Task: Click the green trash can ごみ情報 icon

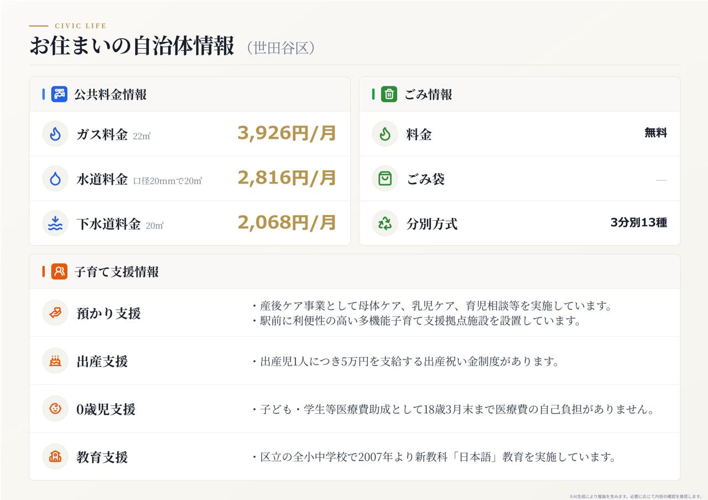Action: tap(389, 94)
